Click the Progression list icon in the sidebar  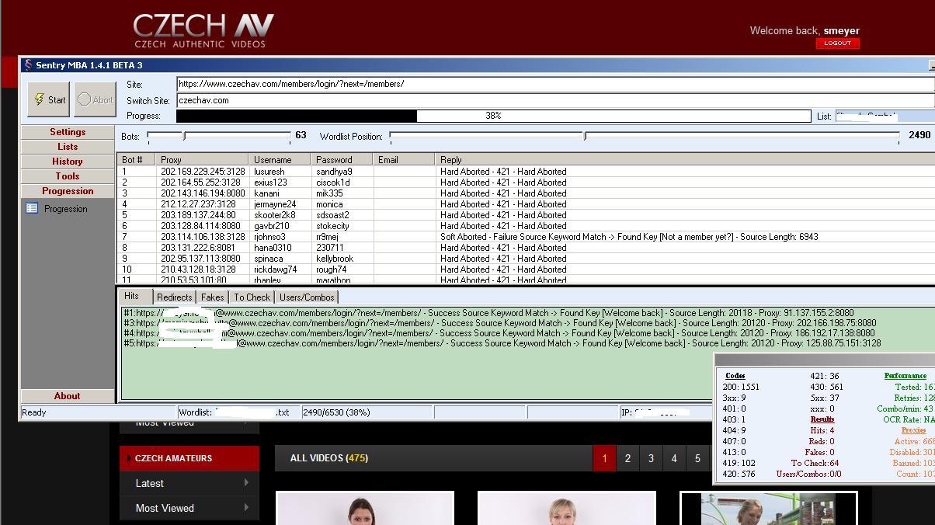32,208
